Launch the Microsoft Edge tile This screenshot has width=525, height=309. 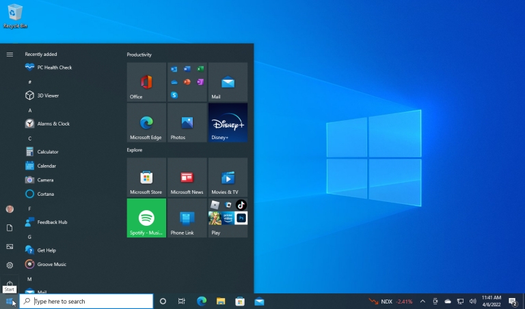click(x=146, y=123)
